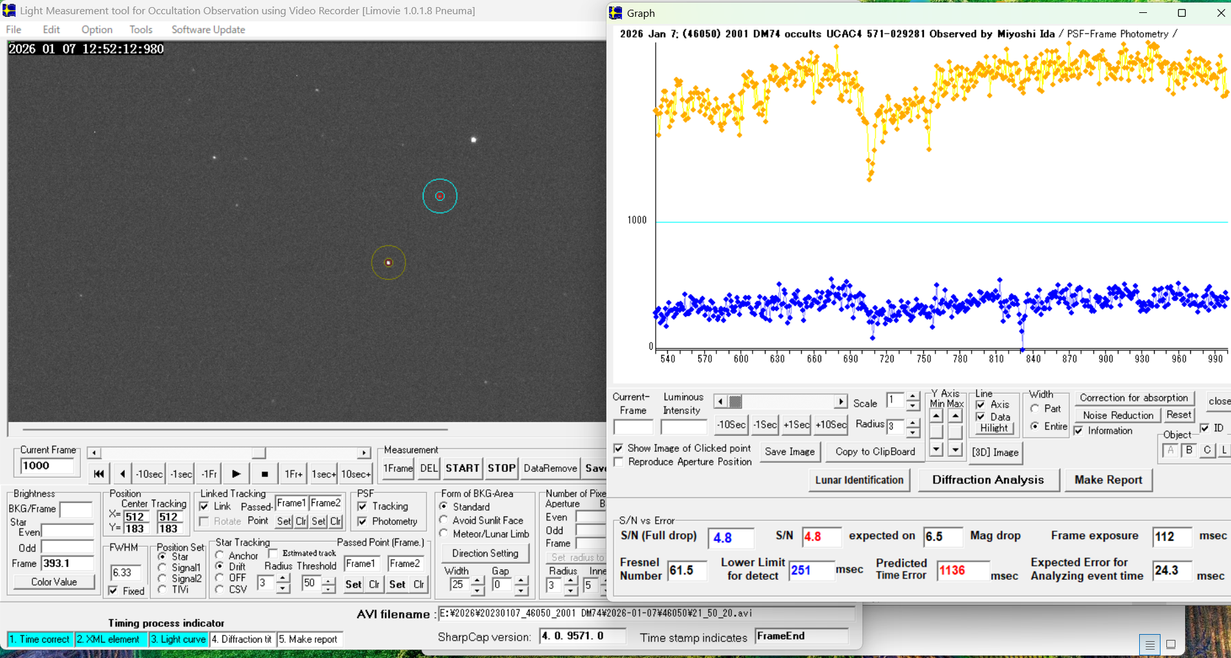Click the Diffraction Analysis button
This screenshot has width=1231, height=658.
point(987,480)
